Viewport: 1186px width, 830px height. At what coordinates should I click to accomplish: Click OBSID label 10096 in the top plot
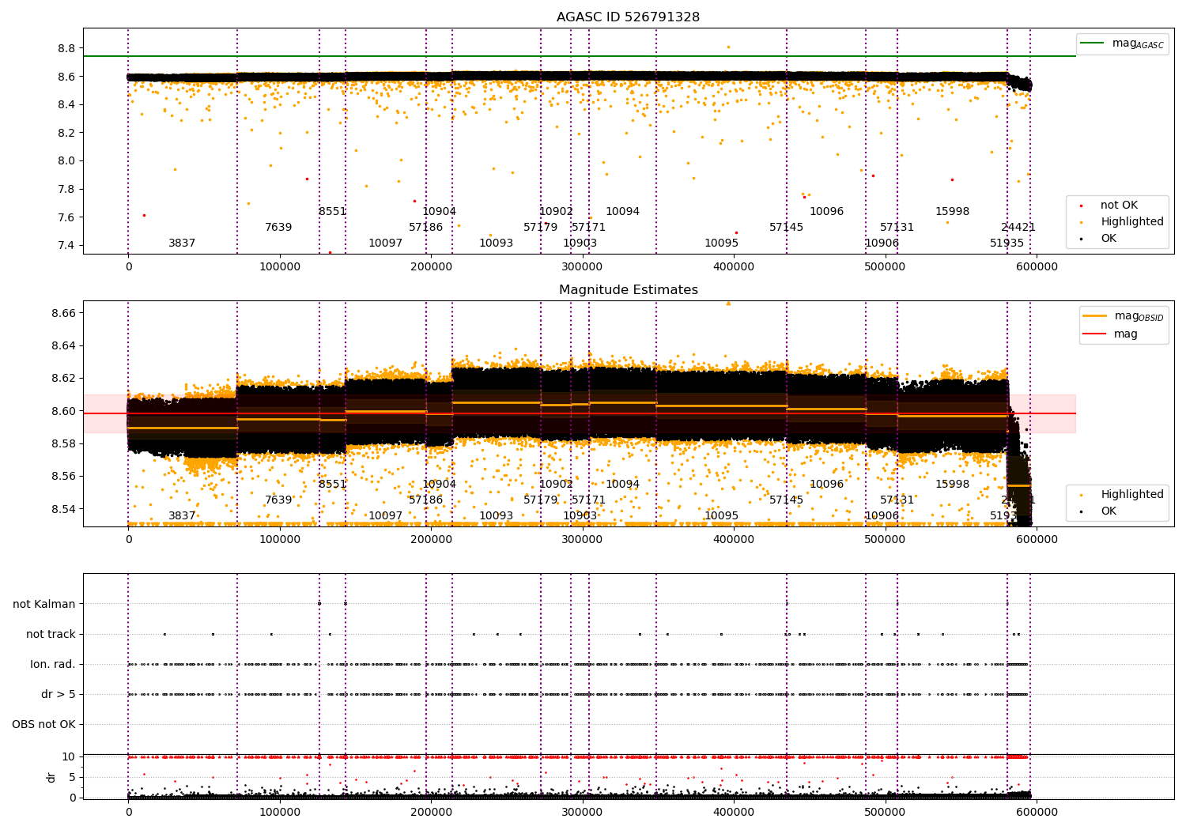tap(826, 212)
